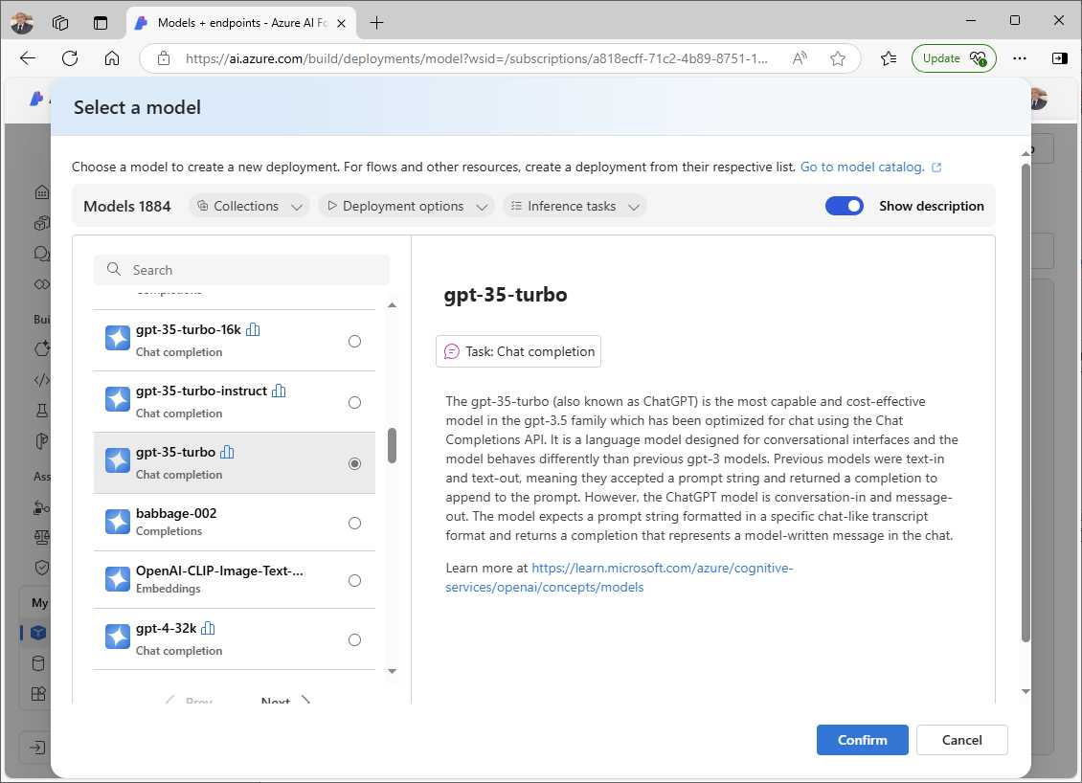This screenshot has width=1082, height=783.
Task: Refresh the browser page
Action: click(70, 58)
